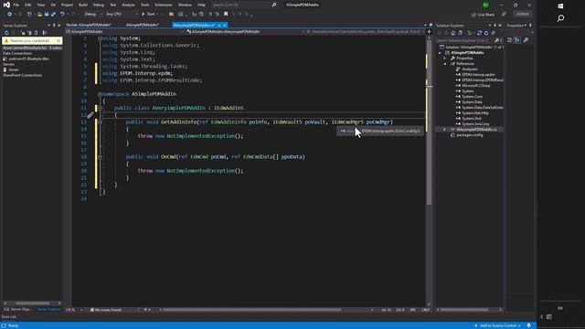Open the Edit menu

pos(28,5)
